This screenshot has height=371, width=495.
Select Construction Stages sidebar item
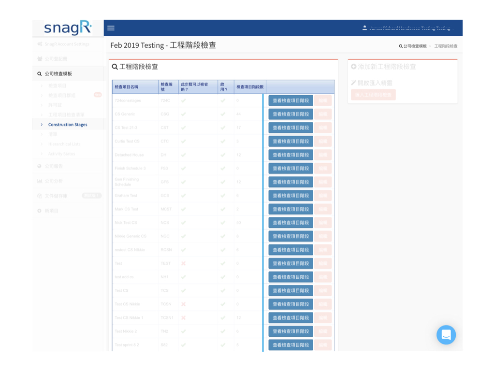click(x=68, y=125)
